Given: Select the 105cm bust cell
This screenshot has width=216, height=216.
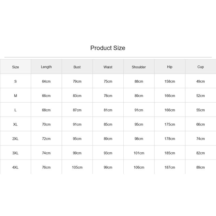Looking at the screenshot, I should (x=77, y=167).
